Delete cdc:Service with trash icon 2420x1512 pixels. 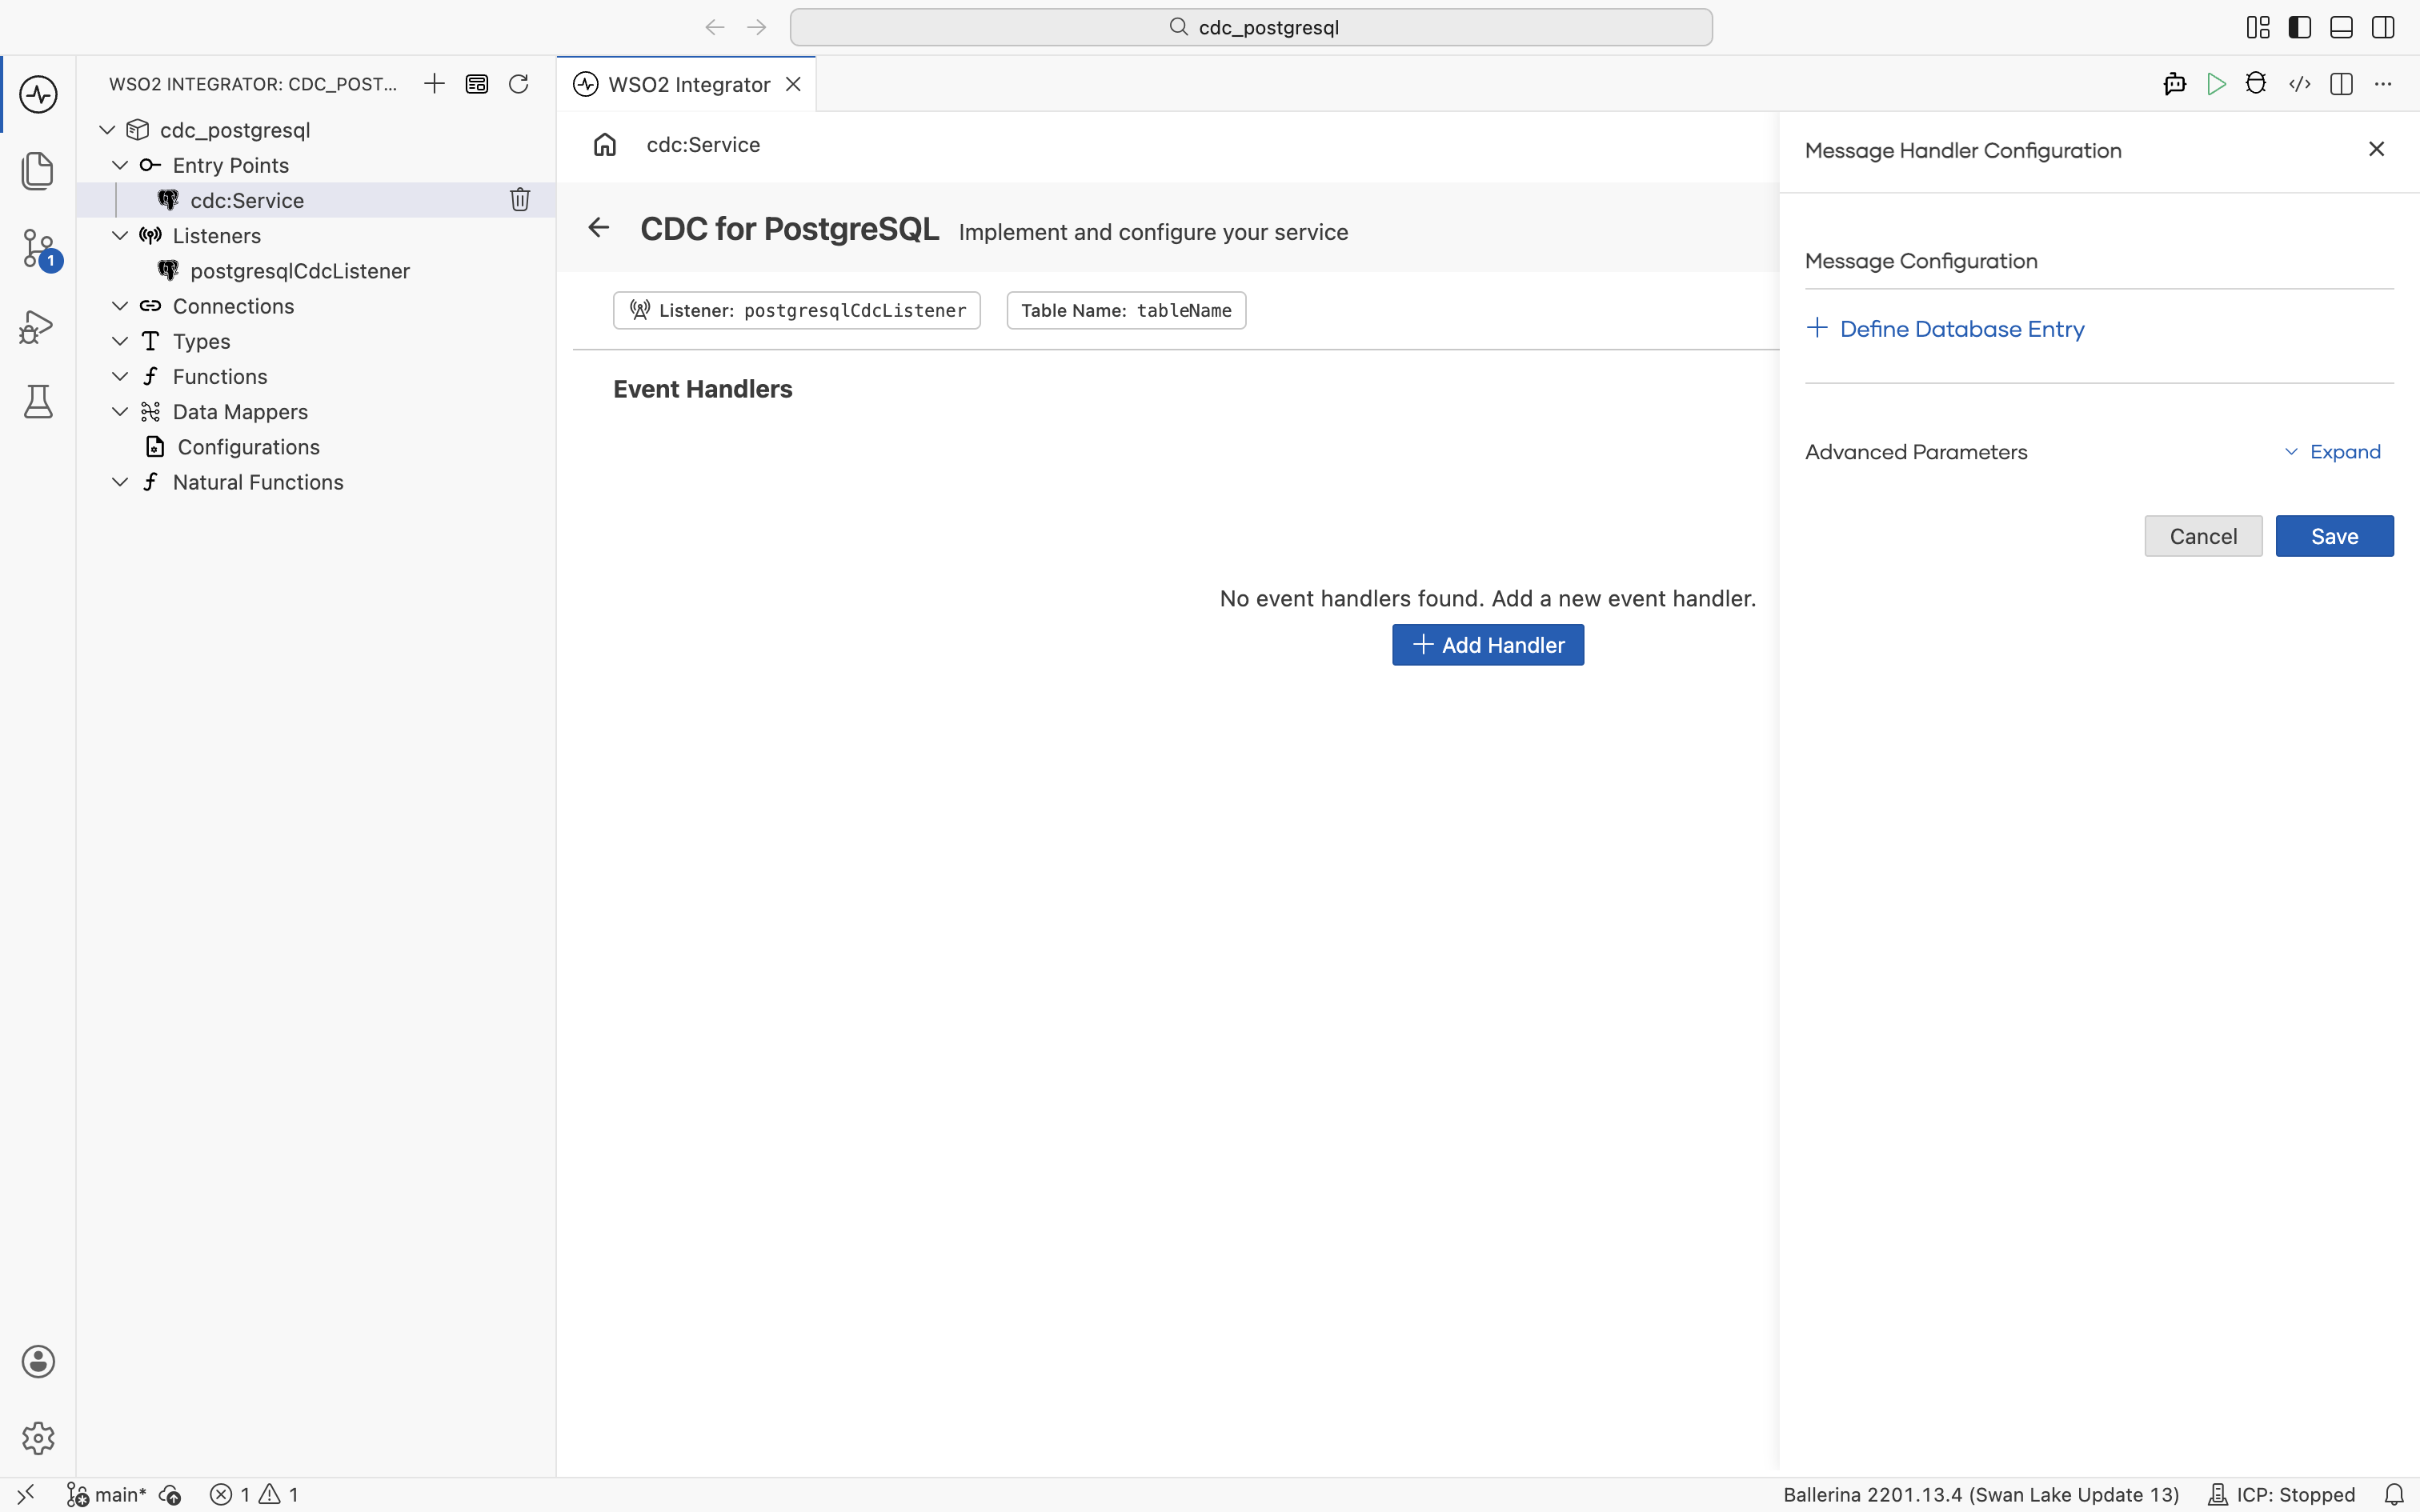[520, 200]
